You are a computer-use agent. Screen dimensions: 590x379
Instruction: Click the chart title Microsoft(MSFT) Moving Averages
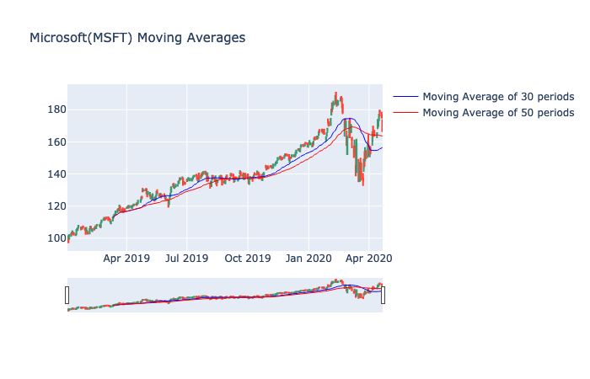pos(137,38)
